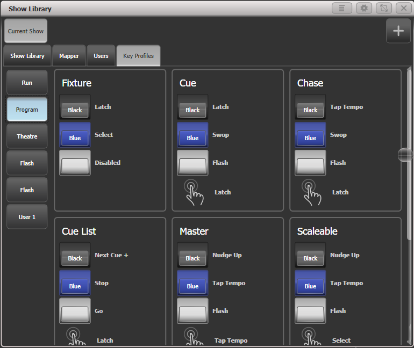414x348 pixels.
Task: Select the Theatre key profile
Action: (x=27, y=136)
